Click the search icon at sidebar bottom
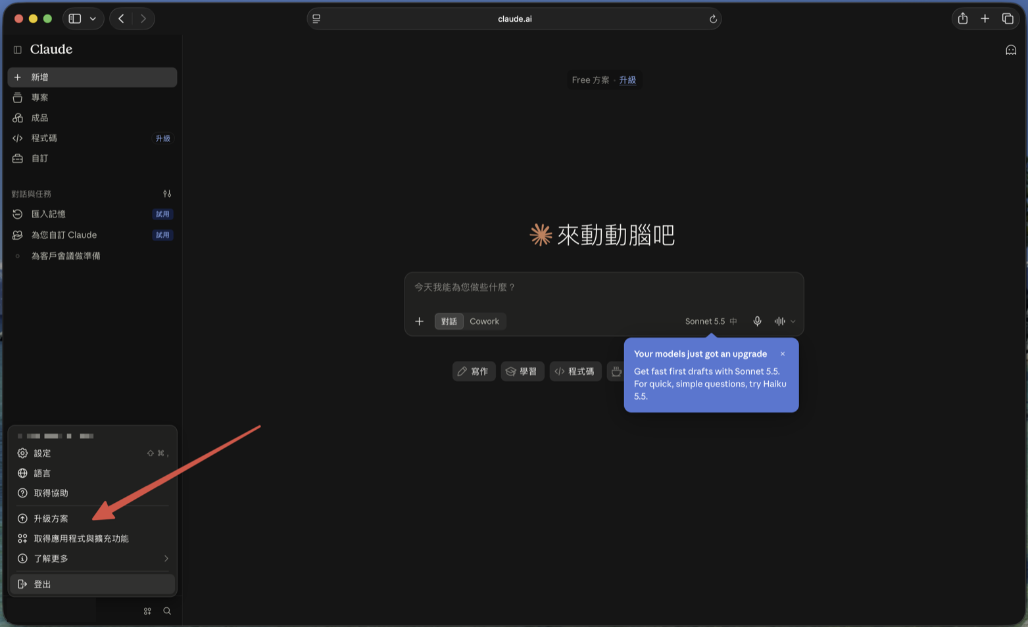The width and height of the screenshot is (1028, 627). coord(167,611)
